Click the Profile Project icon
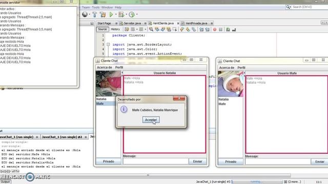Screen dimensions: 328x184 click(x=132, y=14)
